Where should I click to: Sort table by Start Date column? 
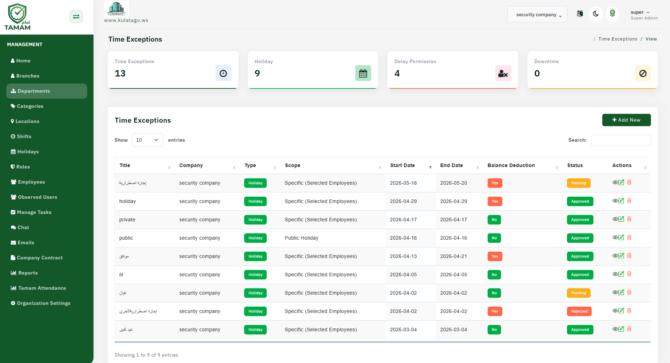(411, 166)
